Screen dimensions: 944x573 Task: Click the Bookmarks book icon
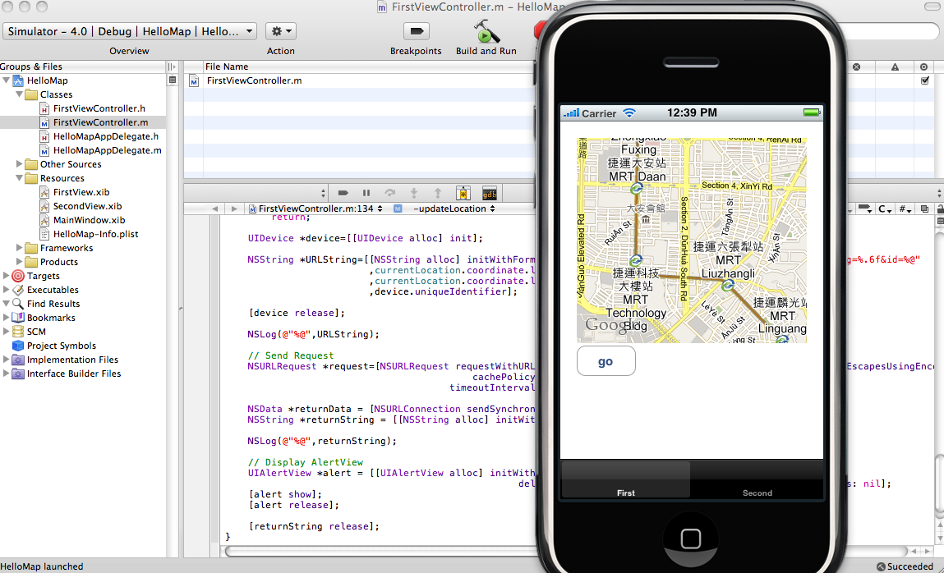click(18, 318)
